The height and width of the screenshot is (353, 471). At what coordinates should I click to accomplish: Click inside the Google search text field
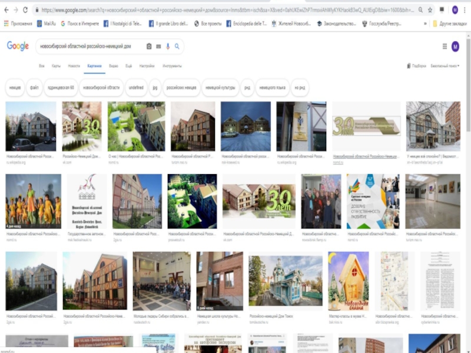88,46
